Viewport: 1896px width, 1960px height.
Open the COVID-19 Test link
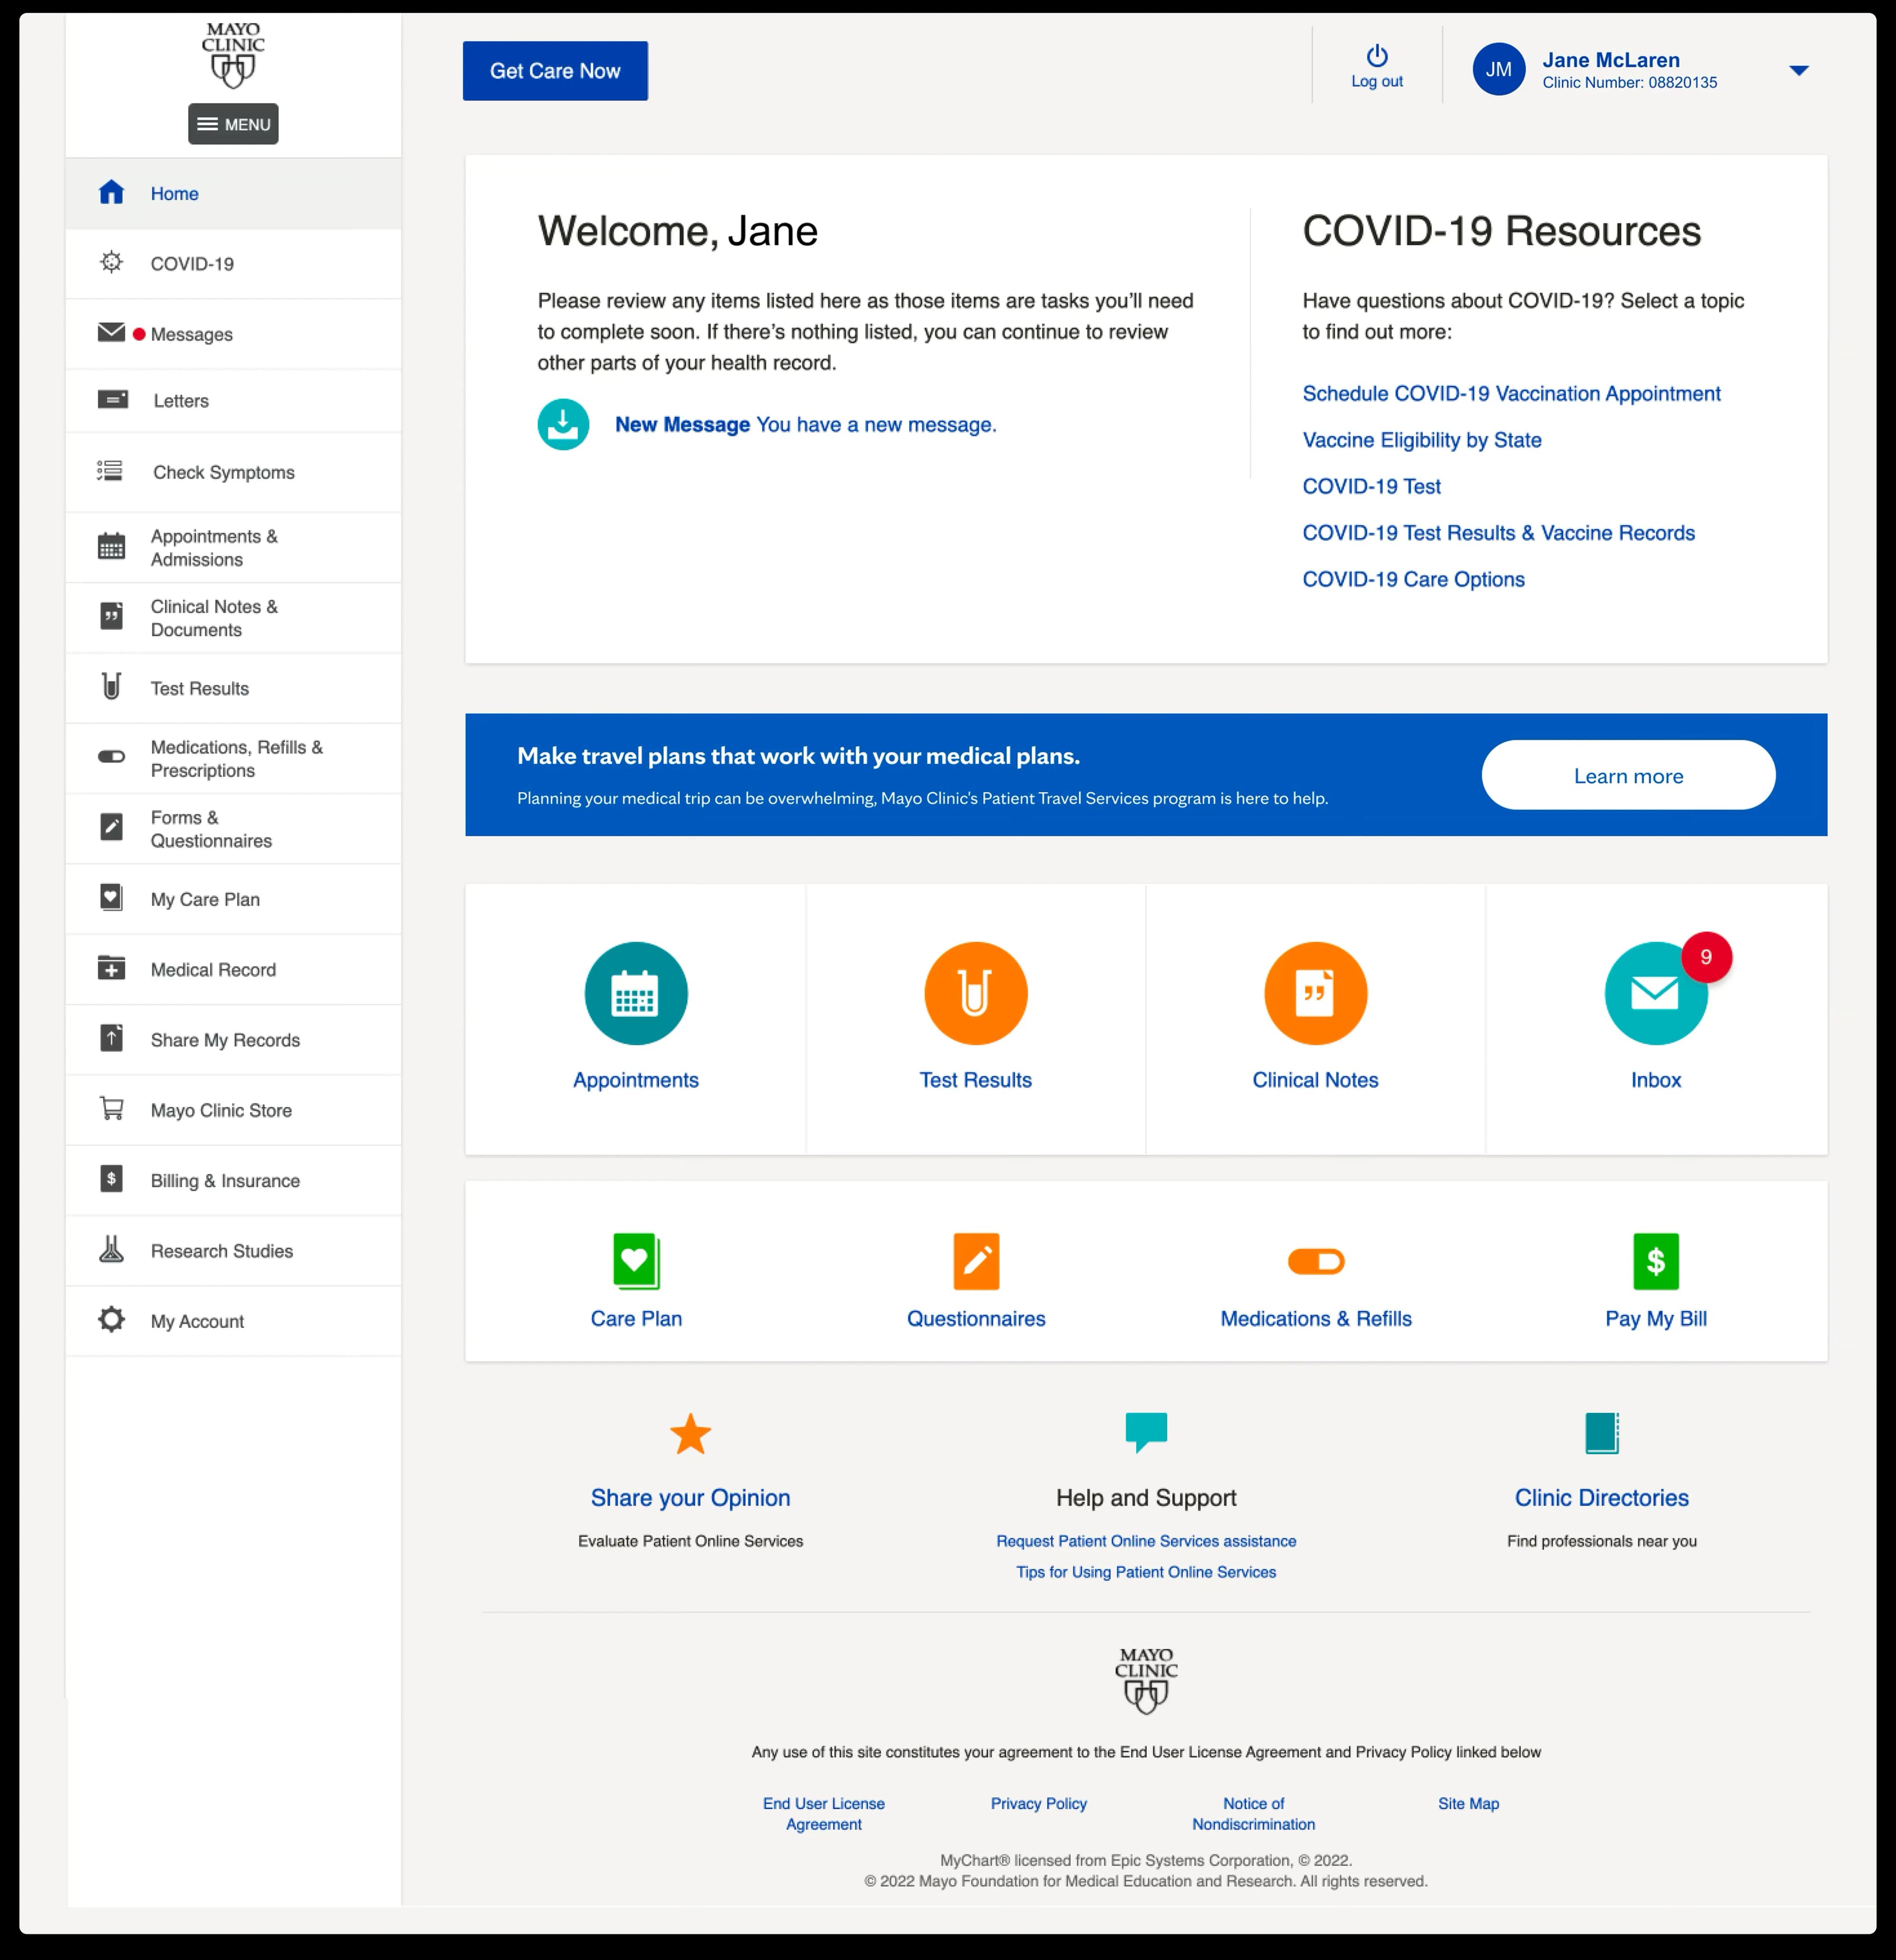click(1371, 487)
